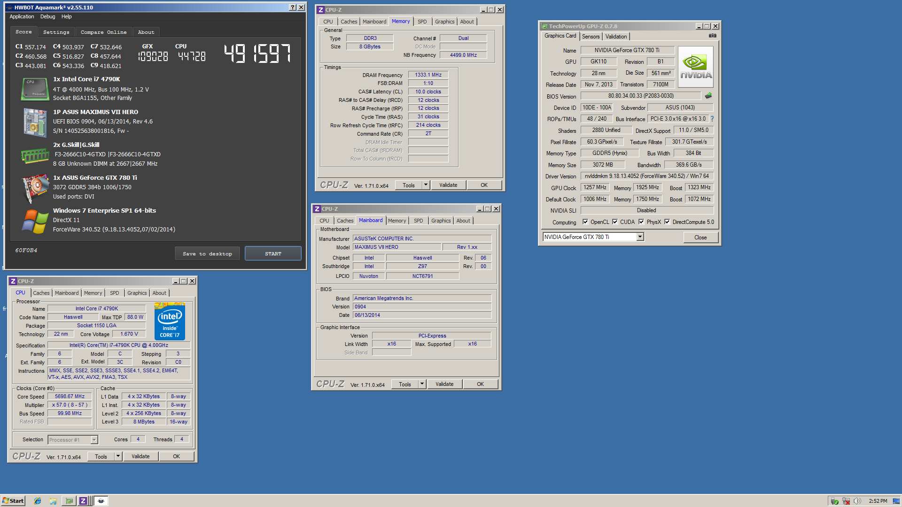
Task: Open Caches tab in CPU-Z CPU window
Action: 41,293
